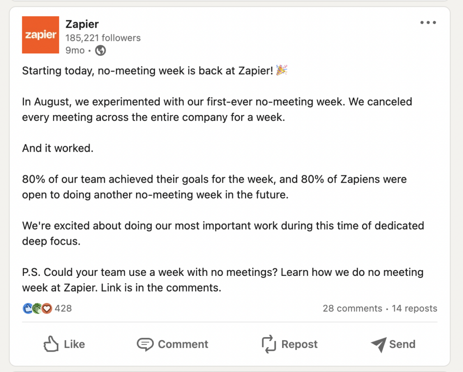View the 428 reactions count
The width and height of the screenshot is (463, 372).
pos(63,309)
